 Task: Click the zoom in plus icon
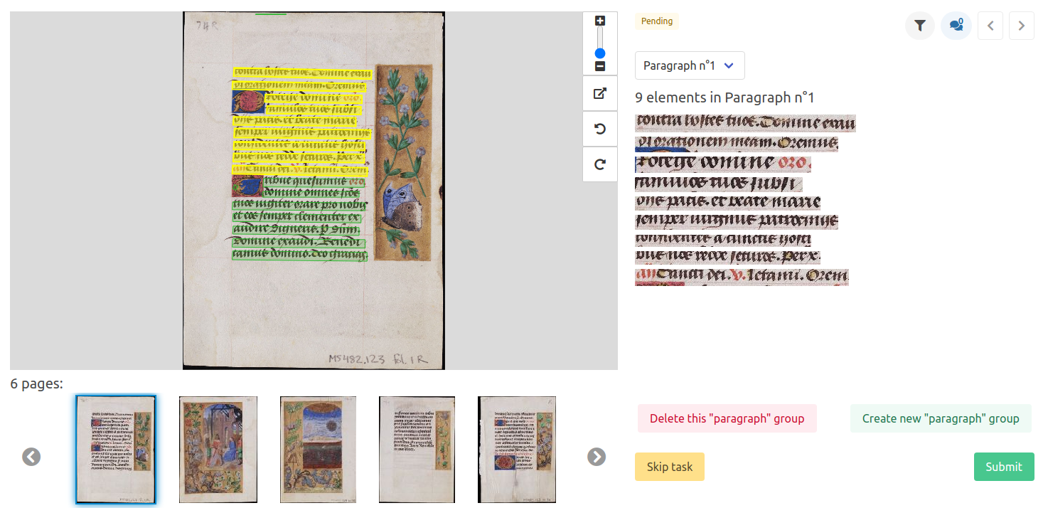tap(600, 21)
